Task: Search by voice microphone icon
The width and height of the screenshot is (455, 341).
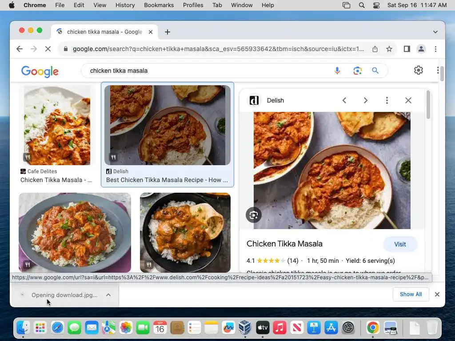Action: tap(337, 71)
